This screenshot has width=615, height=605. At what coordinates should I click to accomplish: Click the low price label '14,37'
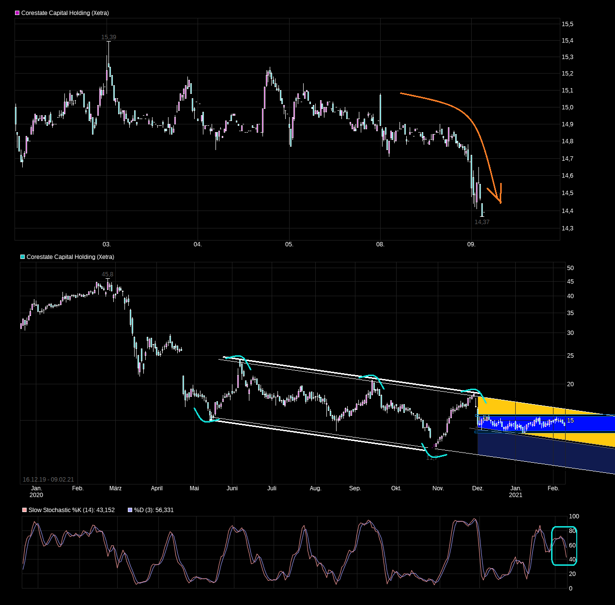[482, 222]
